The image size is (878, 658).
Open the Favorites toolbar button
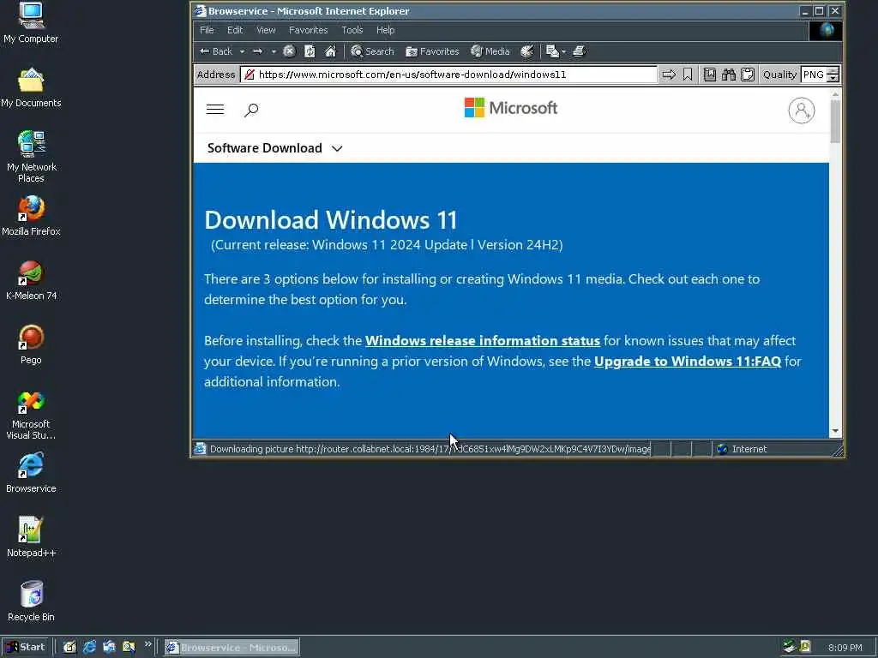[x=432, y=51]
